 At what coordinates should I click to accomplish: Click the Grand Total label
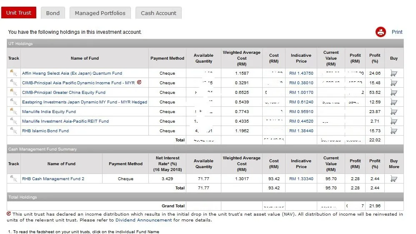click(173, 206)
